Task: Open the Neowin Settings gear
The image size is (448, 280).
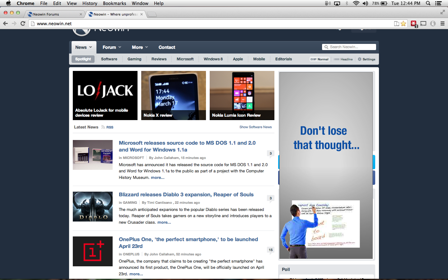Action: click(366, 59)
